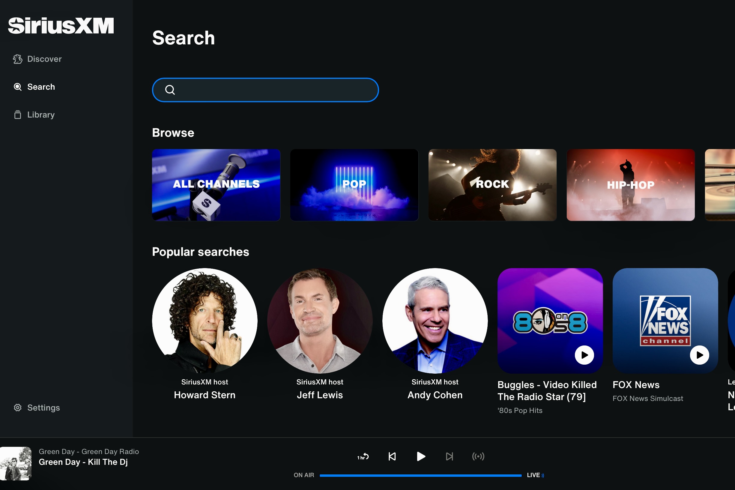Viewport: 735px width, 490px height.
Task: Open Settings menu item label
Action: tap(43, 408)
